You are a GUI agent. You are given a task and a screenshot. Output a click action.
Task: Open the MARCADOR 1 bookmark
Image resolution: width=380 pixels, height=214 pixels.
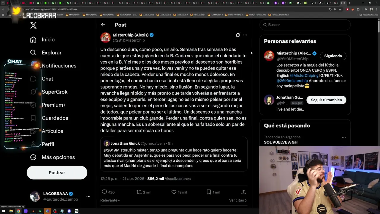(73, 15)
